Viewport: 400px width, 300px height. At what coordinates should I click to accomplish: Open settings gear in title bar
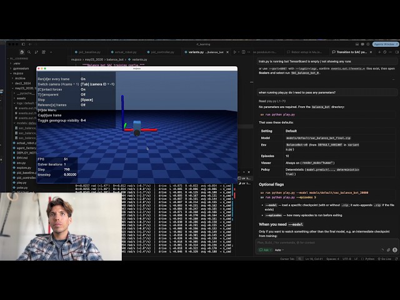(368, 44)
